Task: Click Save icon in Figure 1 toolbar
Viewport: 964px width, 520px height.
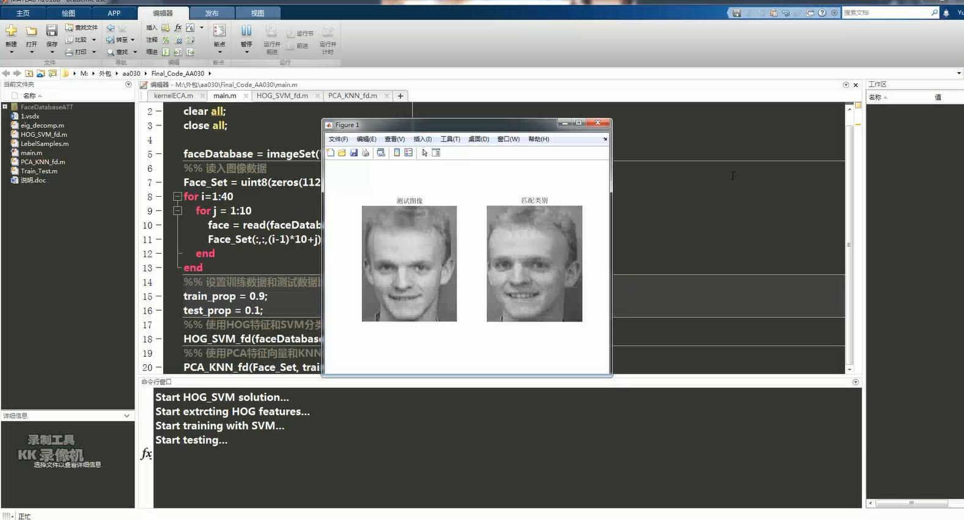Action: (x=353, y=153)
